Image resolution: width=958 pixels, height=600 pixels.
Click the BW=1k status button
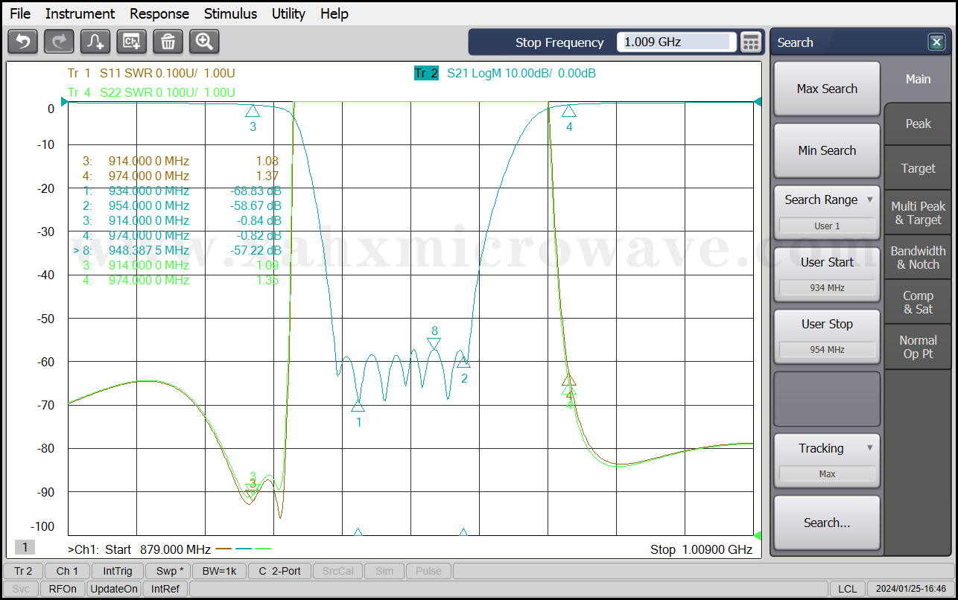pyautogui.click(x=219, y=571)
